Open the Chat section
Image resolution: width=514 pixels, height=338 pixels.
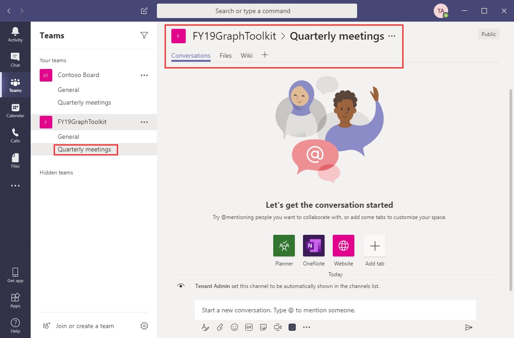[15, 59]
